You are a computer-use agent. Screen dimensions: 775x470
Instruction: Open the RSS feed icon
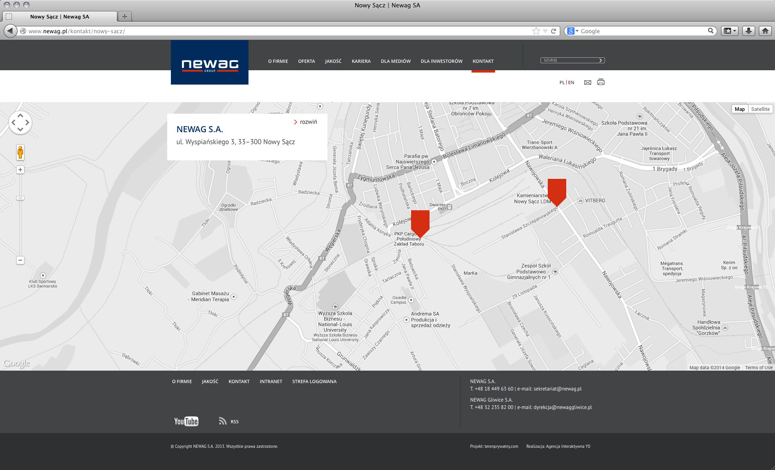223,421
